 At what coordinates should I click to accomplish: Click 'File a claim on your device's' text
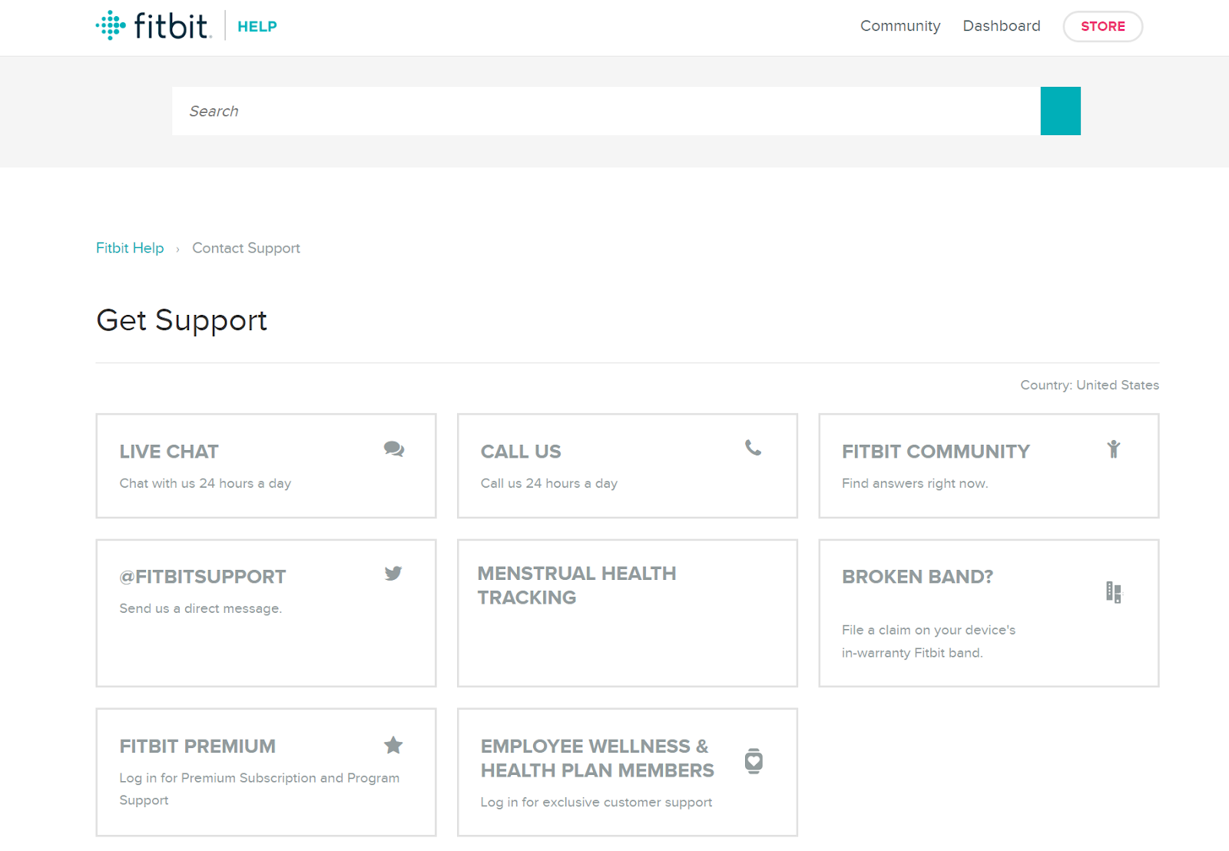tap(929, 630)
